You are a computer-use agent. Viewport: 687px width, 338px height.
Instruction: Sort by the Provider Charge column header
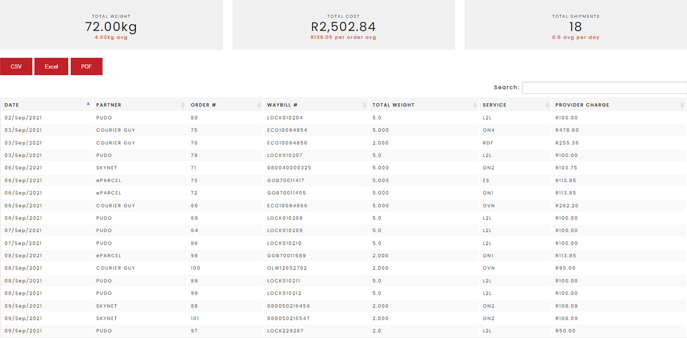(619, 105)
